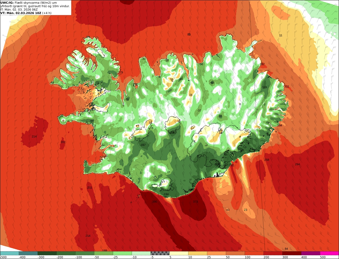The height and width of the screenshot is (259, 339).
Task: Click the map value '-68' in northeast Iceland
Action: pos(212,83)
